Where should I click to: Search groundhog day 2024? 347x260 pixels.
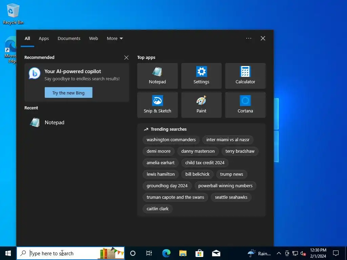(x=167, y=186)
